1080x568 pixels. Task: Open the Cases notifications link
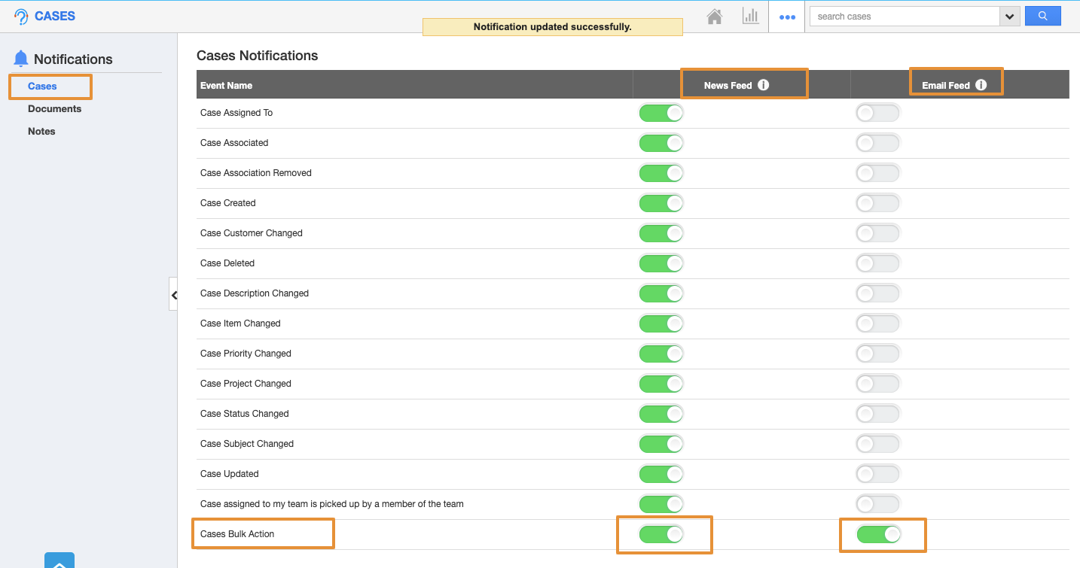42,86
